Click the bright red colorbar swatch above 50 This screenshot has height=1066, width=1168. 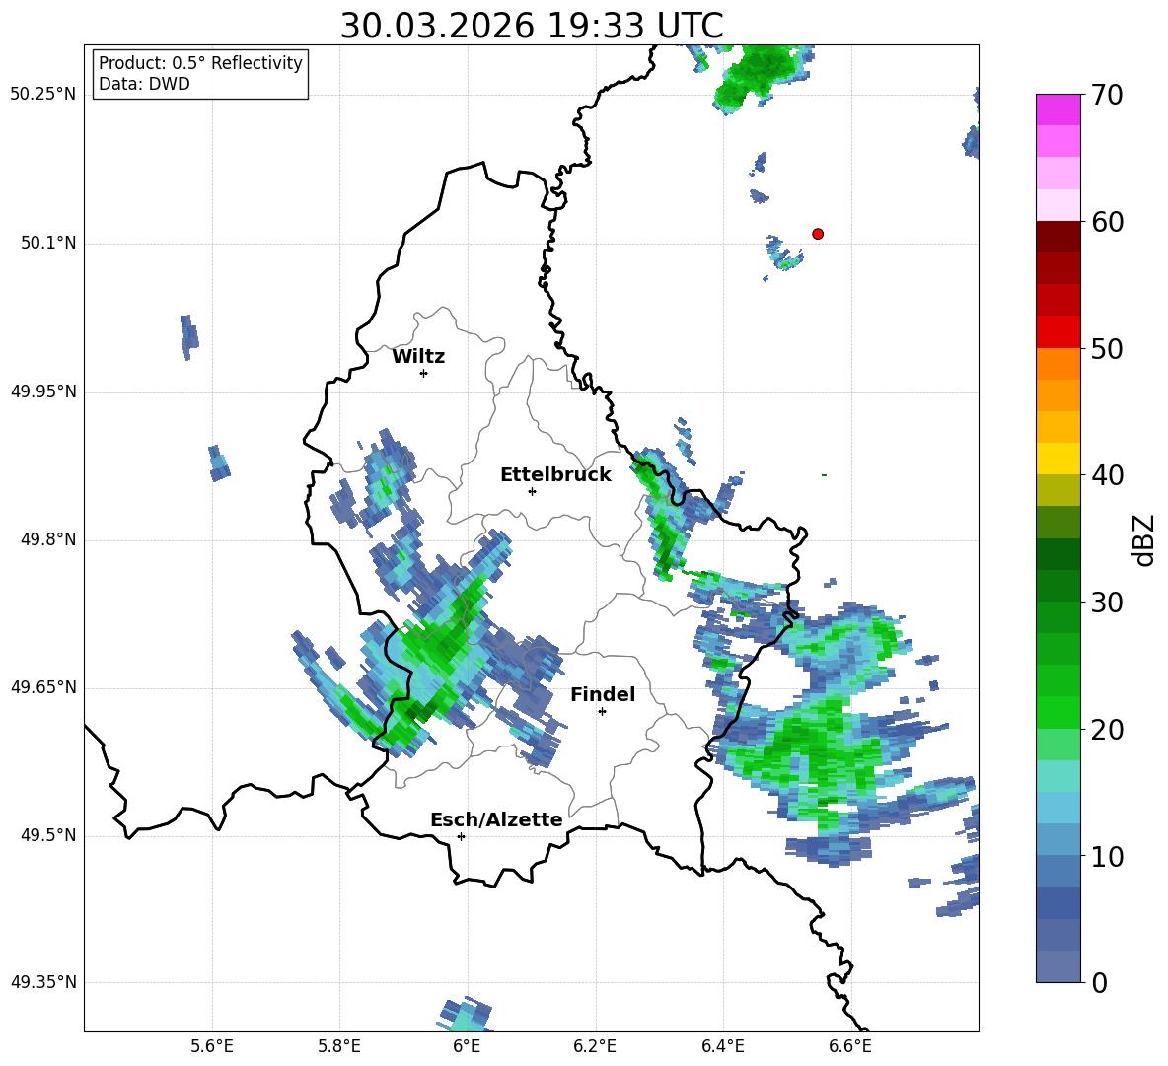coord(1058,332)
